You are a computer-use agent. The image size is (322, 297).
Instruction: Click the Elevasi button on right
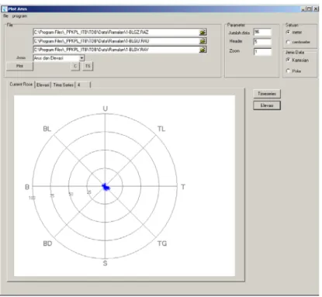point(267,105)
